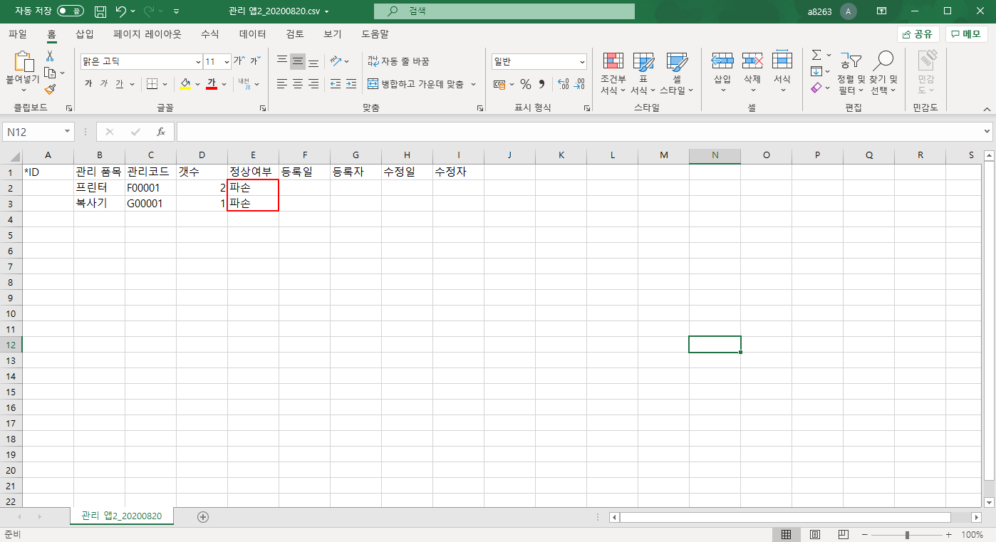This screenshot has height=542, width=996.
Task: Open the 파일 (File) menu
Action: point(18,33)
